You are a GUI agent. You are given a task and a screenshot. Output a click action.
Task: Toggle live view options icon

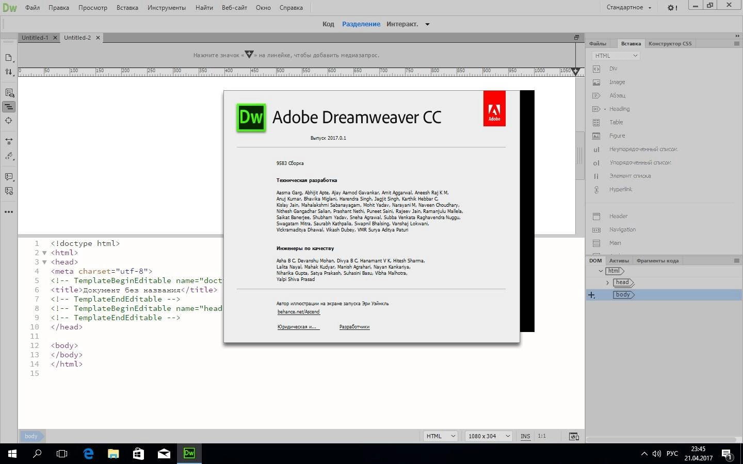[9, 93]
